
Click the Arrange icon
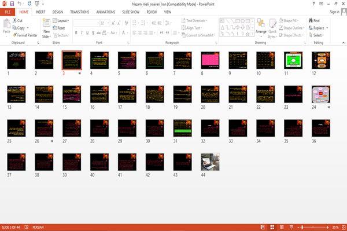click(261, 24)
